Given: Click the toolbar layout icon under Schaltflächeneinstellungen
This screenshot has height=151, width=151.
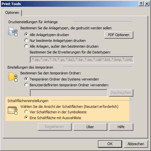Looking at the screenshot, I should 13,110.
